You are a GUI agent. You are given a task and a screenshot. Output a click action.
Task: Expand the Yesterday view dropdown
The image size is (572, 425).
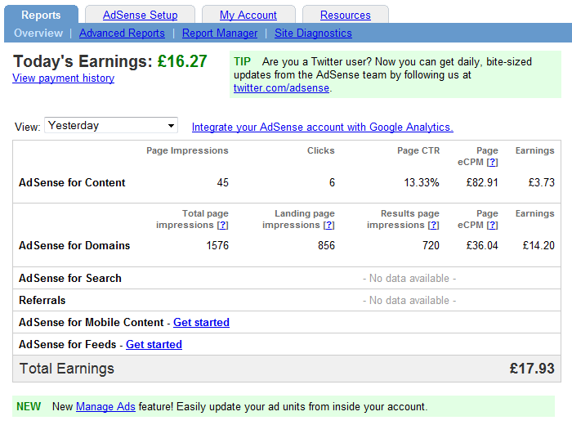tap(111, 126)
